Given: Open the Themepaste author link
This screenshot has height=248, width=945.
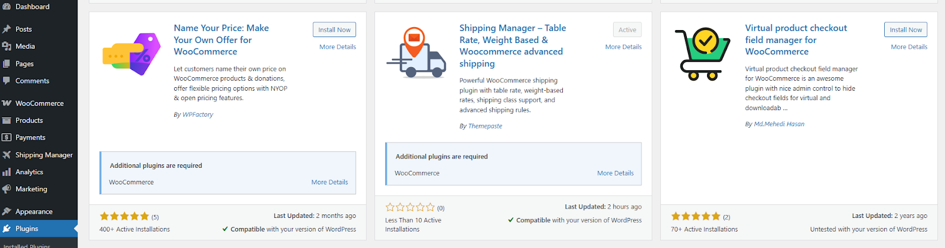Looking at the screenshot, I should [485, 126].
